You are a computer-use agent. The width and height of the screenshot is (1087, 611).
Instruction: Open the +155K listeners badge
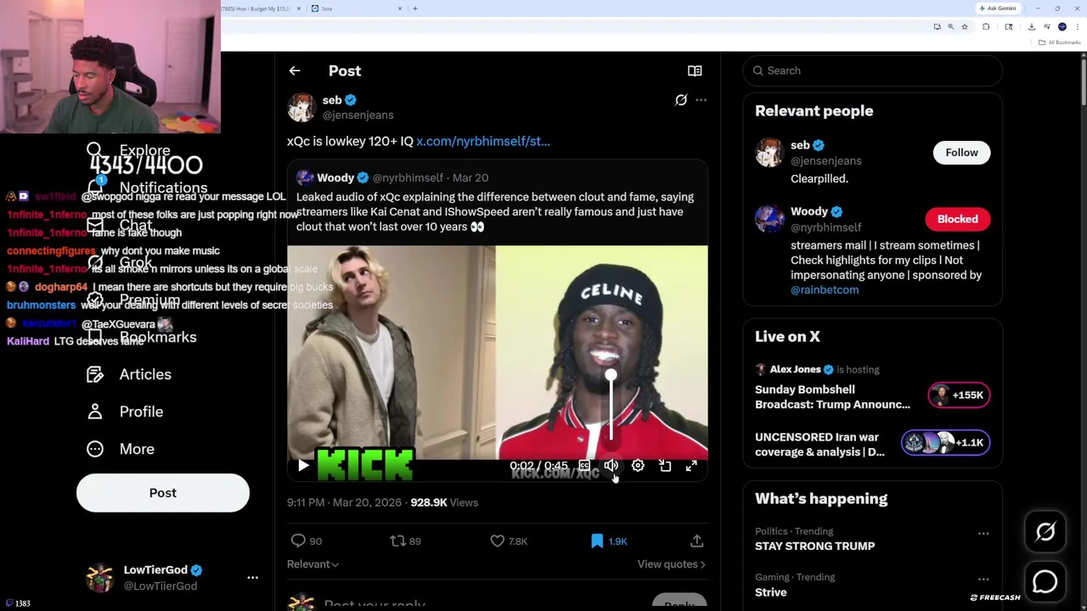click(959, 395)
